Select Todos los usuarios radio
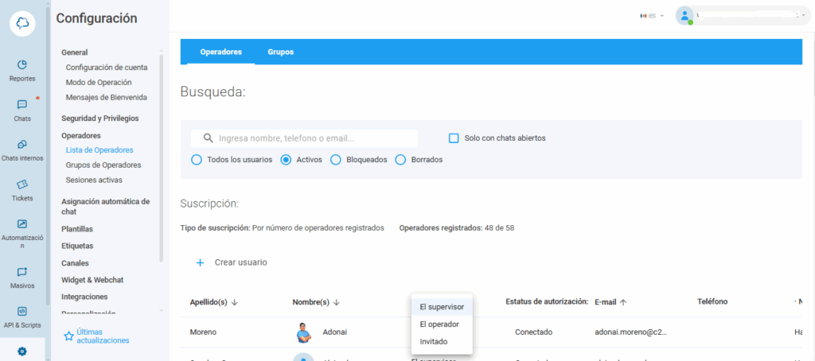Viewport: 815px width, 361px height. (x=196, y=160)
